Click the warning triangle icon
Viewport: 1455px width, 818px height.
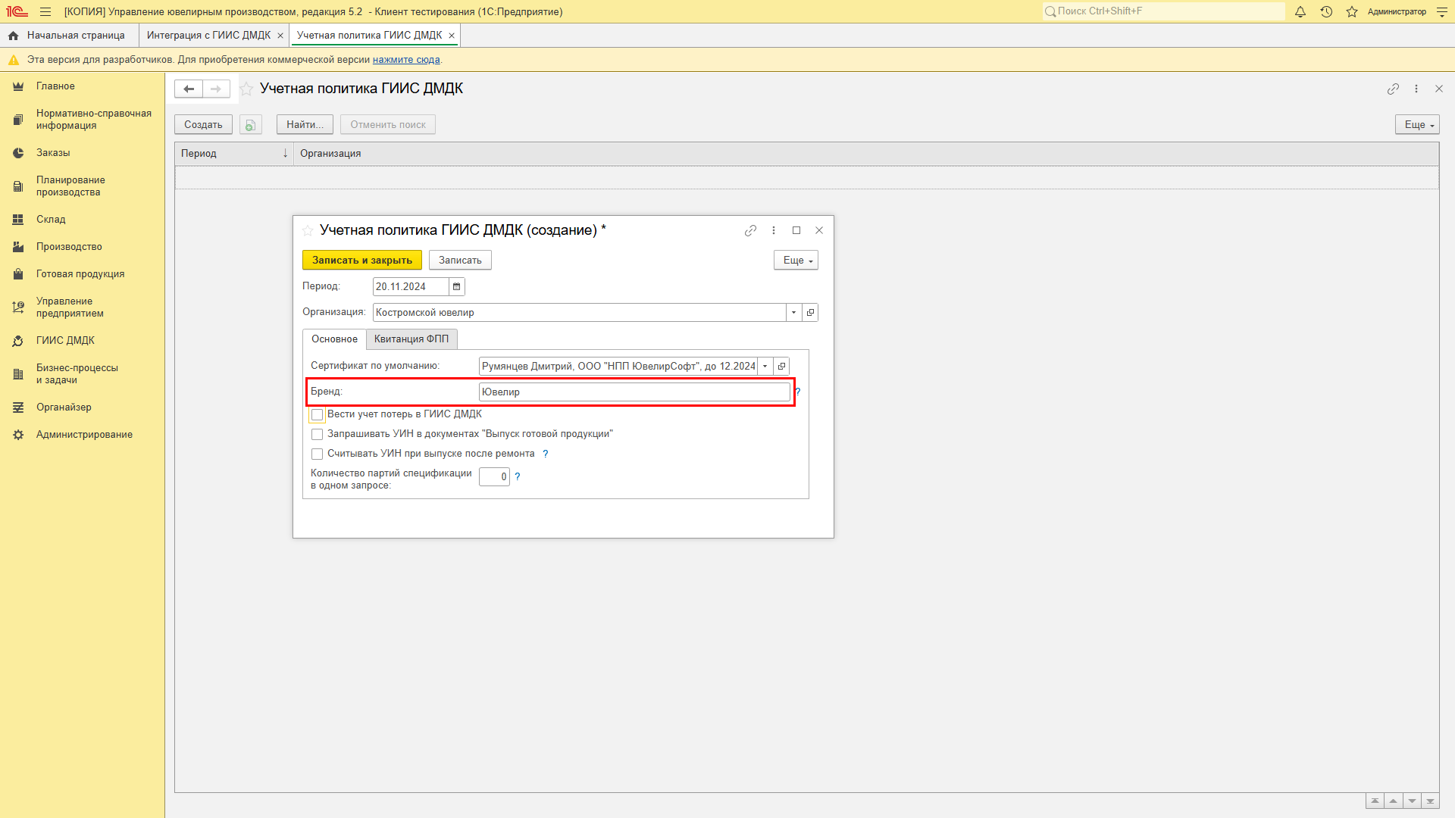pyautogui.click(x=14, y=60)
